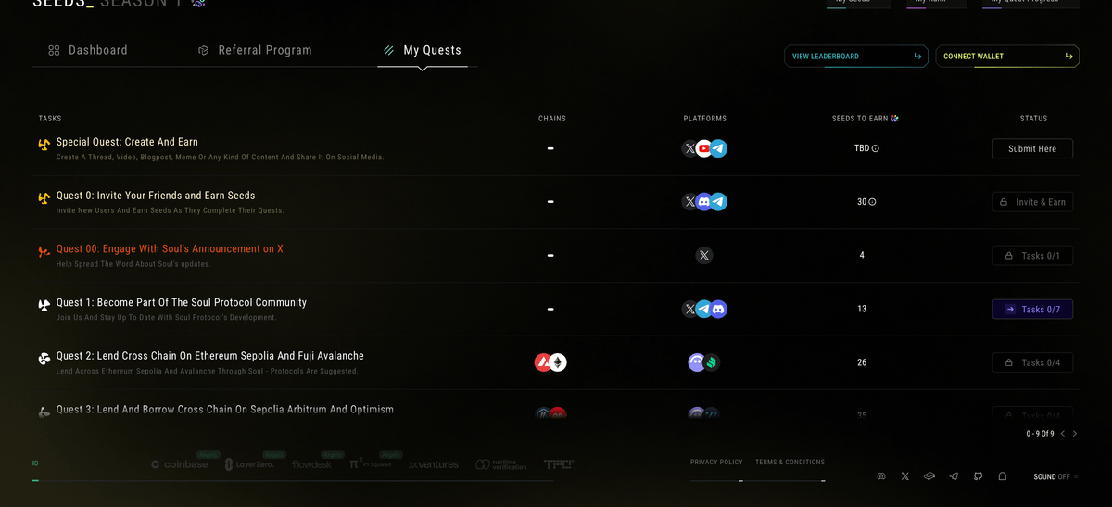Go to previous page of quests
Viewport: 1112px width, 507px height.
1063,433
